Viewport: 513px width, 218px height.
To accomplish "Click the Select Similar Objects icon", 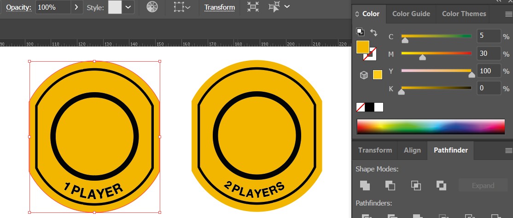I will pyautogui.click(x=274, y=7).
